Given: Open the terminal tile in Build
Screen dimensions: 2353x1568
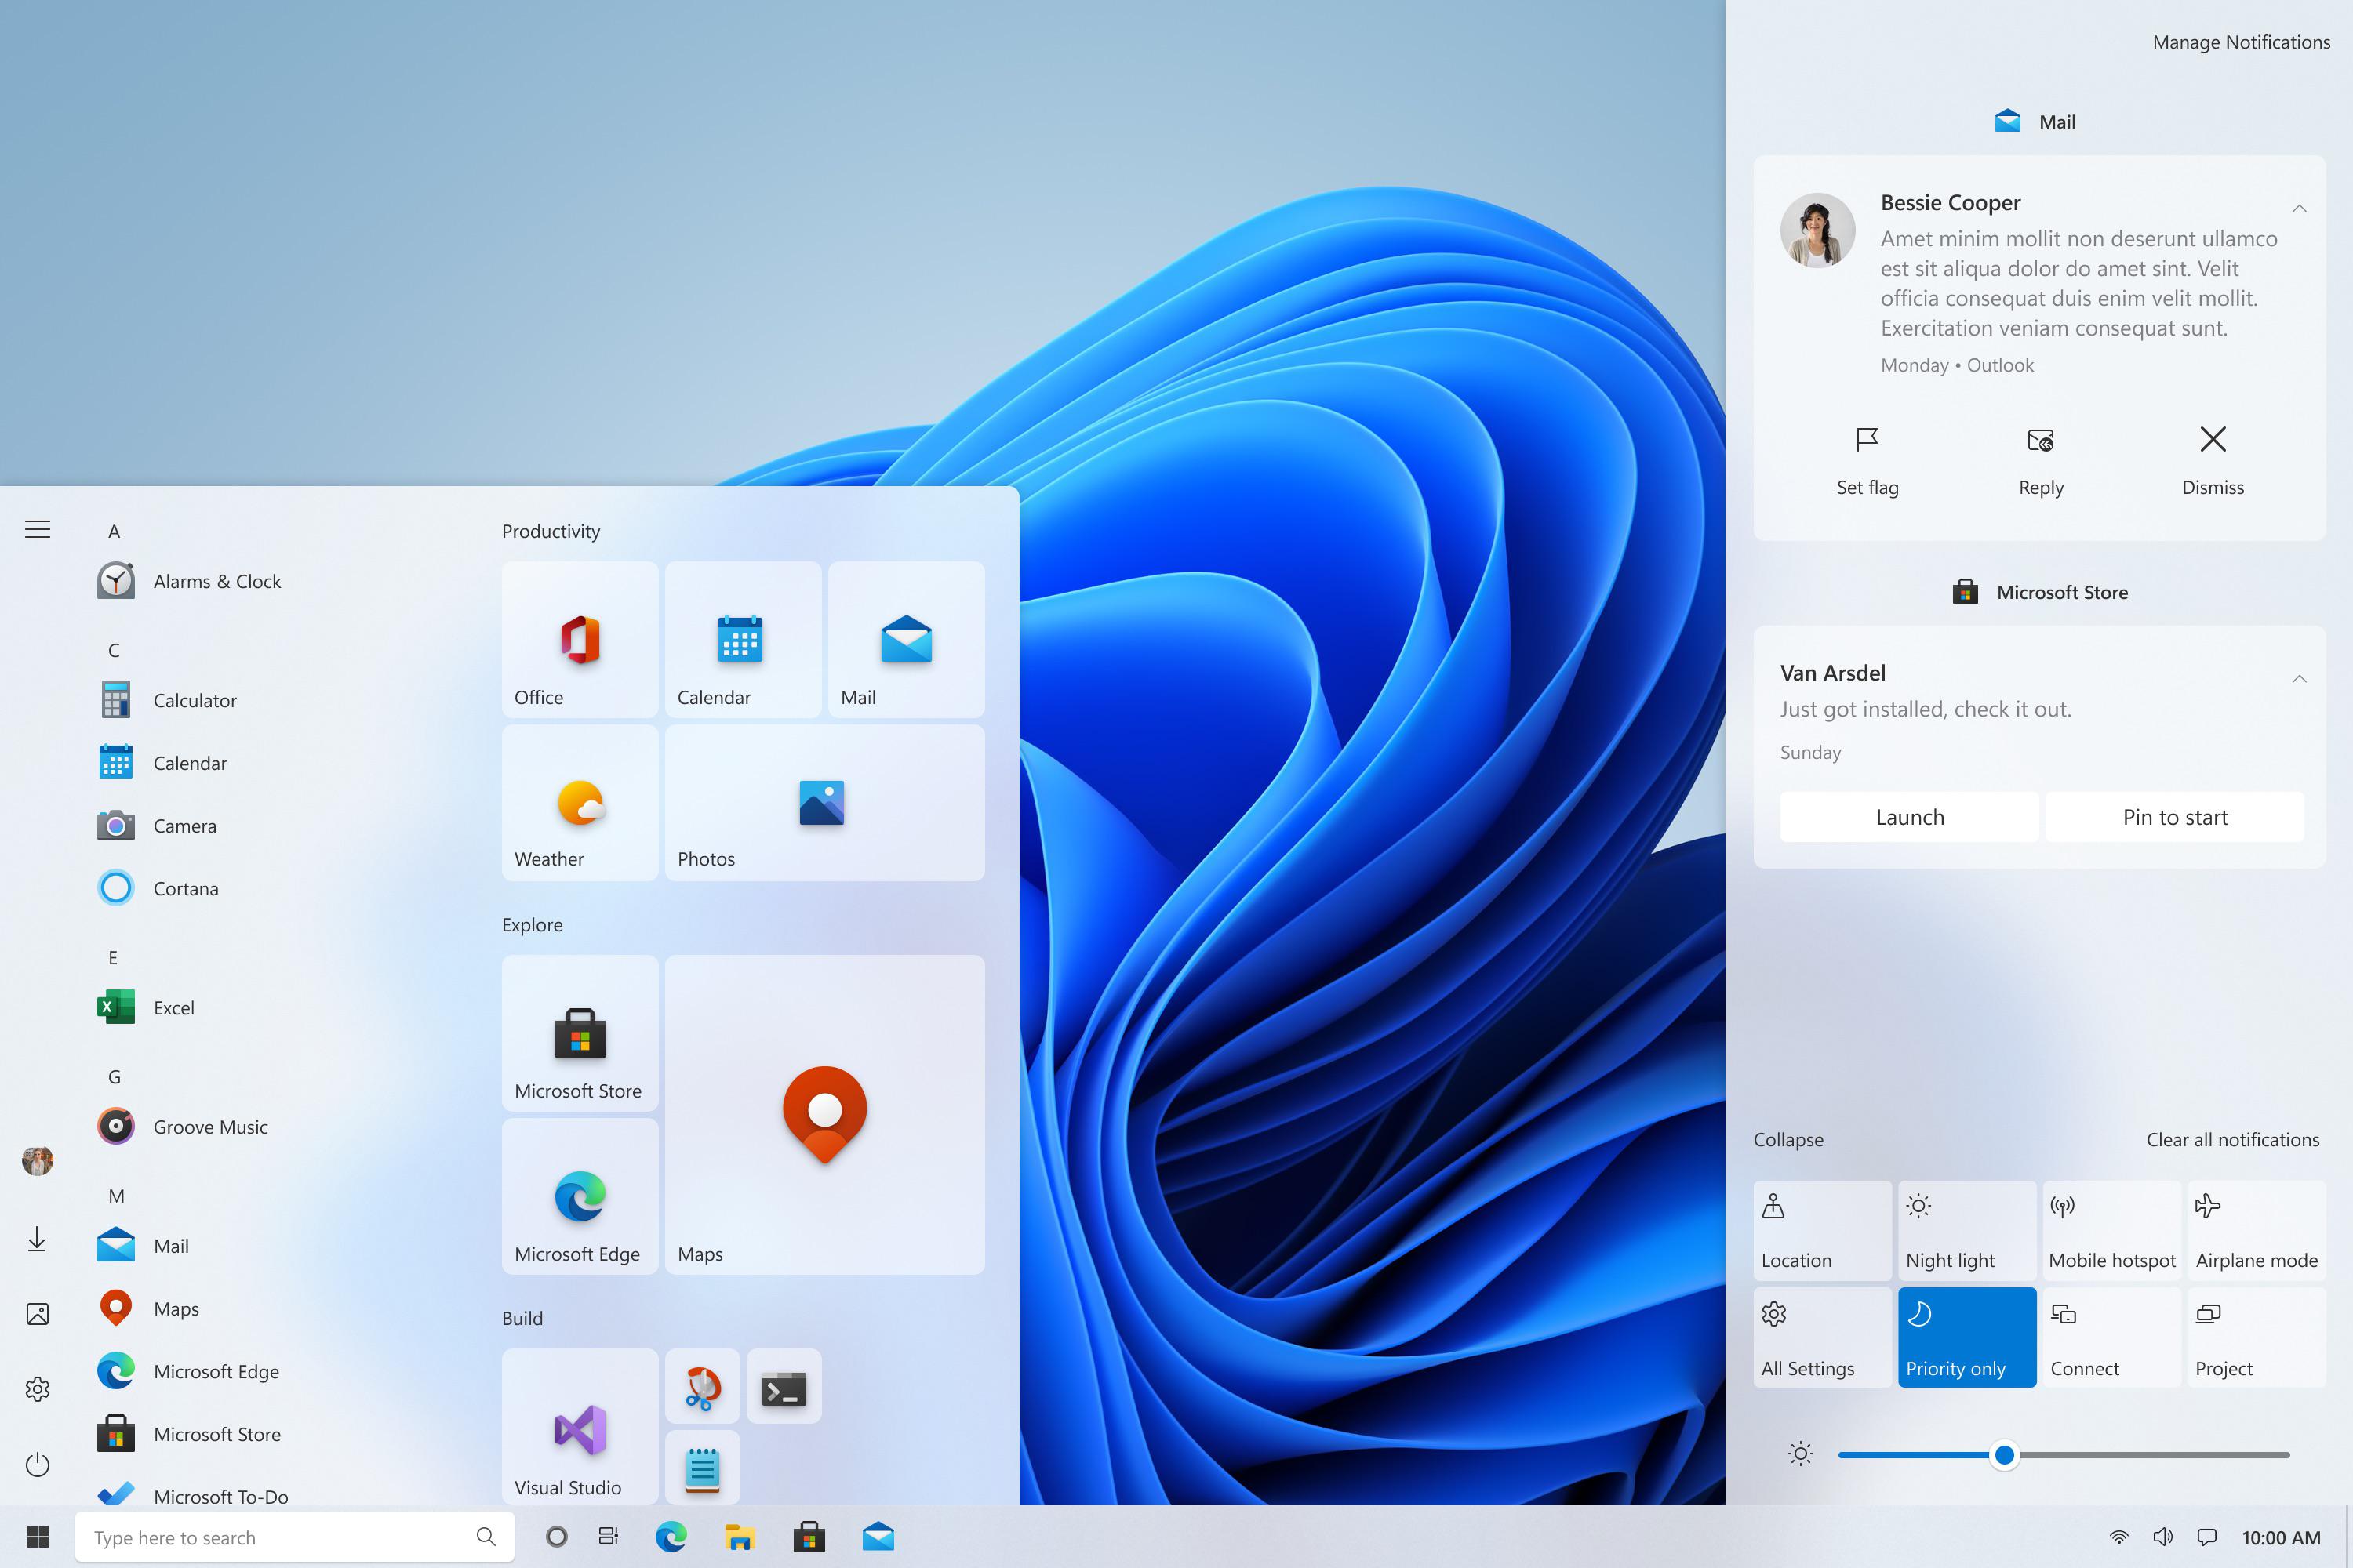Looking at the screenshot, I should (784, 1387).
